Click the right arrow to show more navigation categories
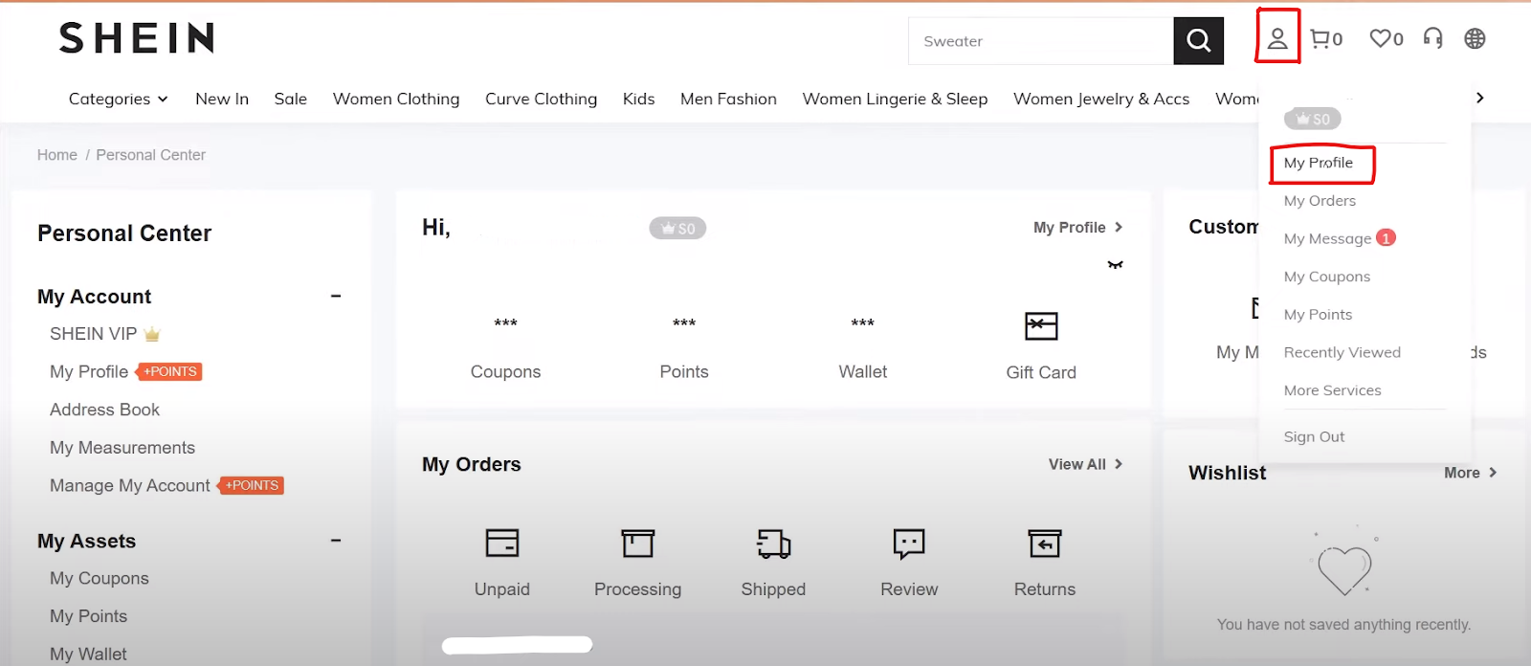Image resolution: width=1531 pixels, height=666 pixels. 1480,98
